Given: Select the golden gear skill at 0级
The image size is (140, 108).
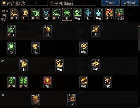Looking at the screenshot, I should [x=84, y=48].
